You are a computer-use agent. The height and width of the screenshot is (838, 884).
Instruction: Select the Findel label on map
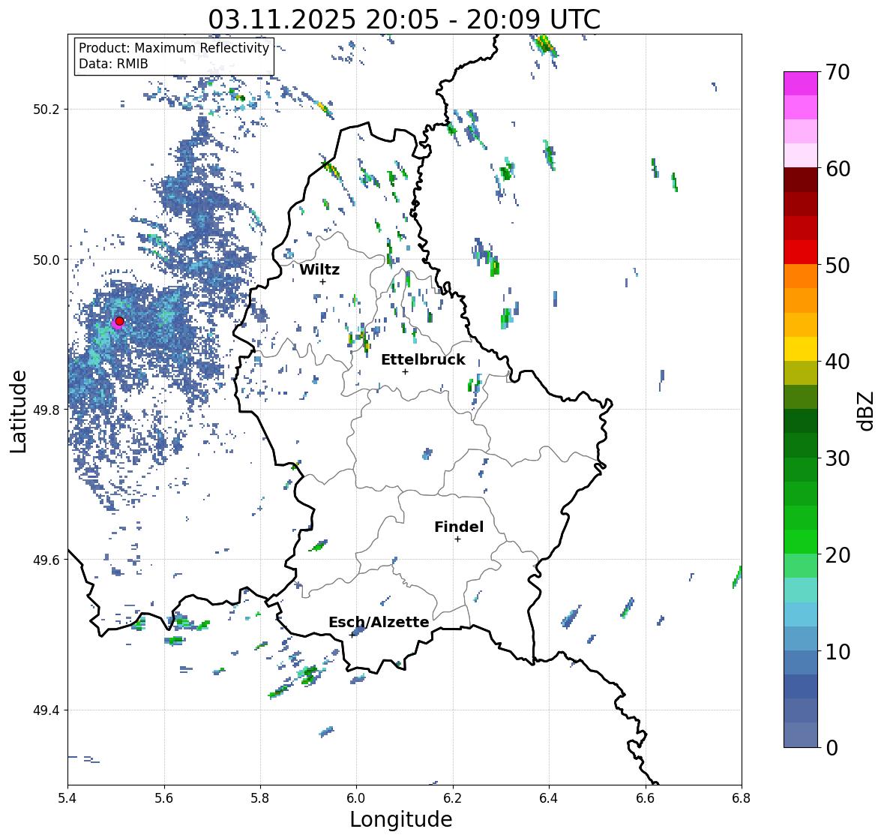[459, 527]
